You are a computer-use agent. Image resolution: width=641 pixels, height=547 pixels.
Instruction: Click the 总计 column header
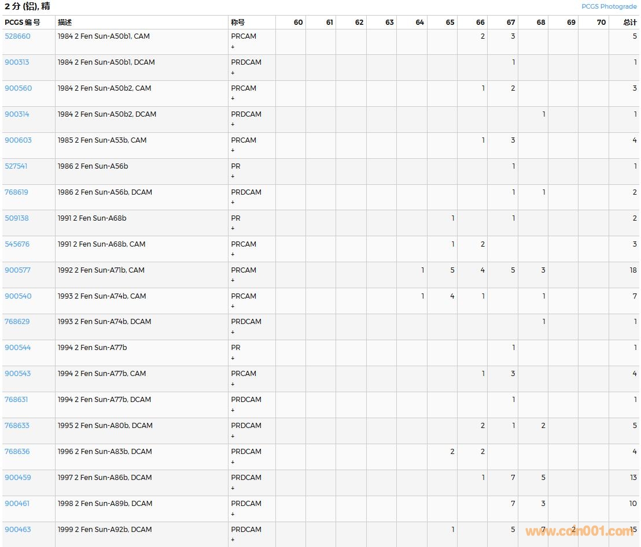[x=629, y=23]
